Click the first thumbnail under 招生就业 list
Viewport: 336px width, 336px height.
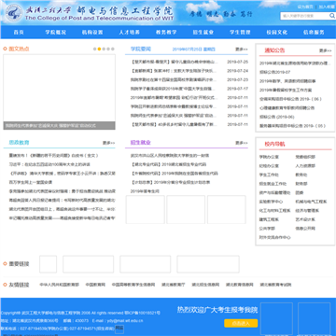(146, 209)
